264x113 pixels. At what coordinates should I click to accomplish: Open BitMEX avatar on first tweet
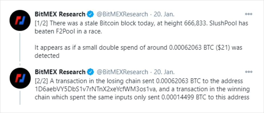20,20
